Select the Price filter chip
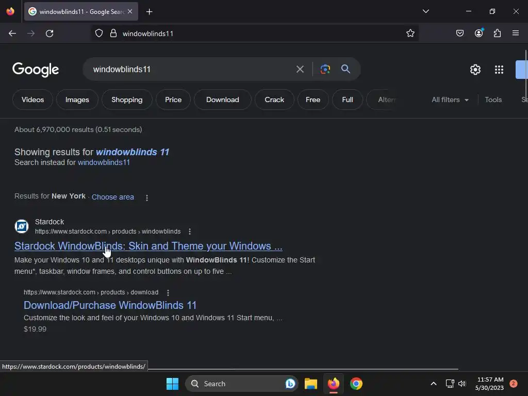This screenshot has height=396, width=528. coord(173,100)
